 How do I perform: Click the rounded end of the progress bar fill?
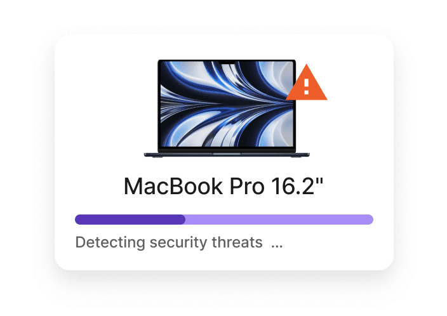coord(182,220)
